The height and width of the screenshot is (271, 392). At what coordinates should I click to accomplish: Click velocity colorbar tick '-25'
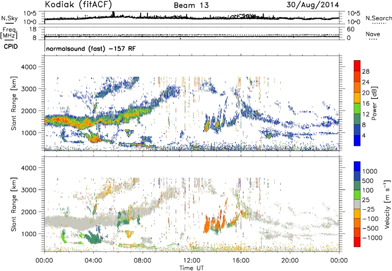coord(368,209)
